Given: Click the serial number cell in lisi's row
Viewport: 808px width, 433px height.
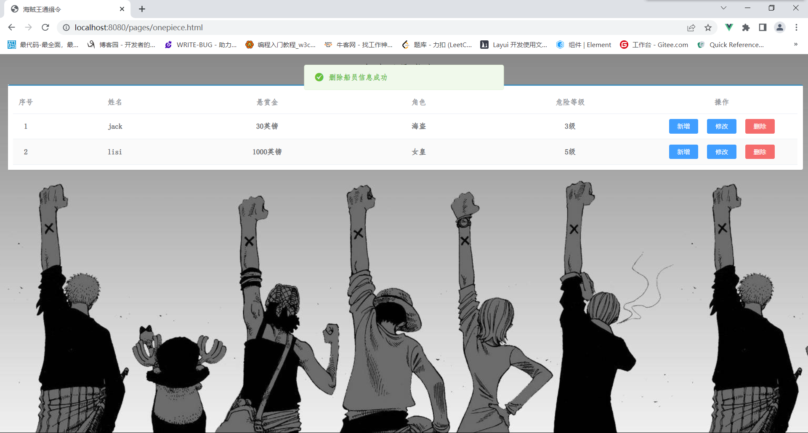Looking at the screenshot, I should (x=26, y=152).
